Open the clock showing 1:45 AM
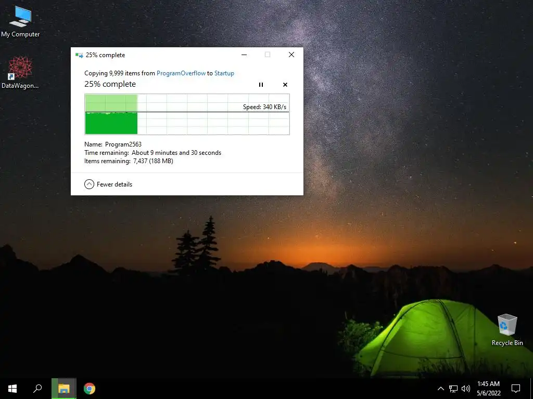The height and width of the screenshot is (399, 533). (x=488, y=389)
